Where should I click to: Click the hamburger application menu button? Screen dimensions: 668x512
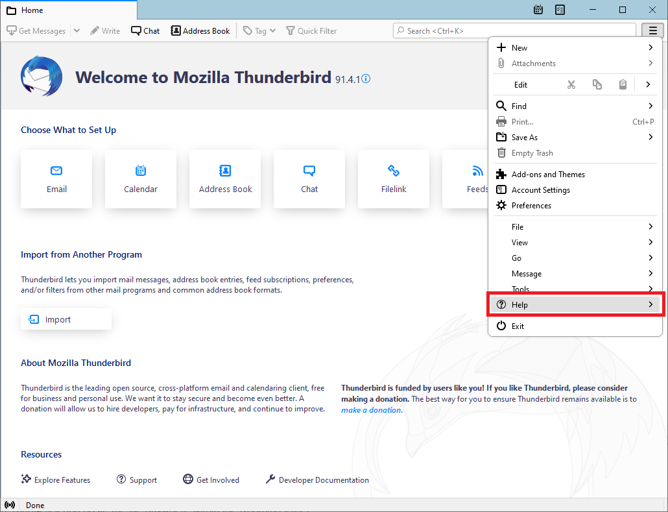point(652,30)
